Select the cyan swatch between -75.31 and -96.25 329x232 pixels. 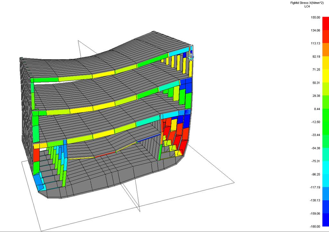pyautogui.click(x=326, y=167)
